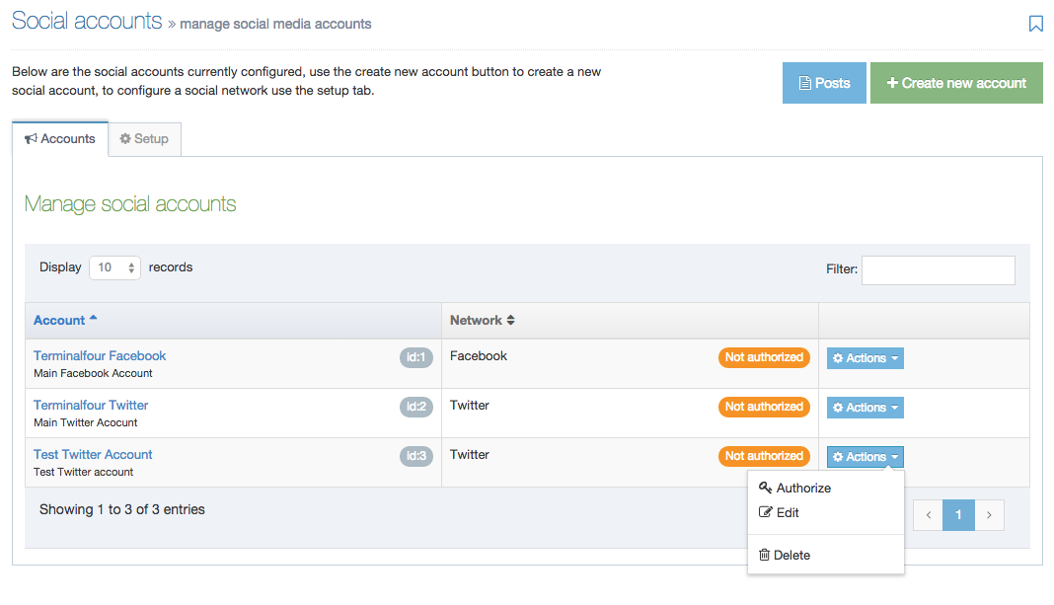Open the Terminalfour Facebook account link
Viewport: 1054px width, 605px height.
[x=100, y=355]
